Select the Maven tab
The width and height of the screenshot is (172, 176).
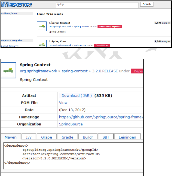[11, 137]
